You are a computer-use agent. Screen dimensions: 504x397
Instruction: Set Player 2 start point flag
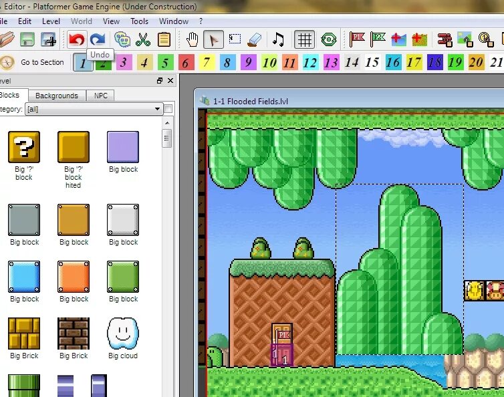pos(378,39)
